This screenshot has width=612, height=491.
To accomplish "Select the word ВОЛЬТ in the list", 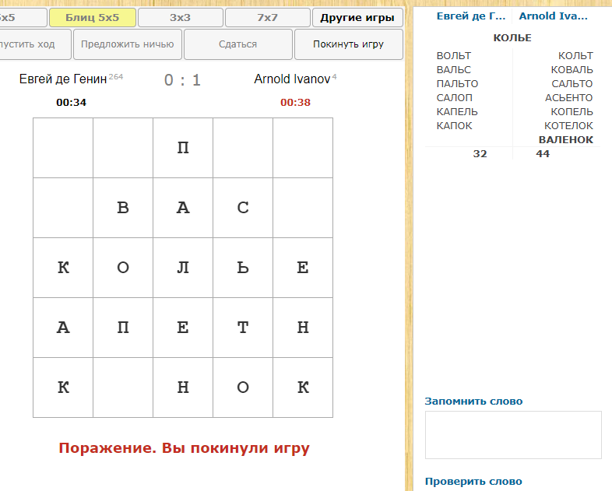I will click(453, 56).
